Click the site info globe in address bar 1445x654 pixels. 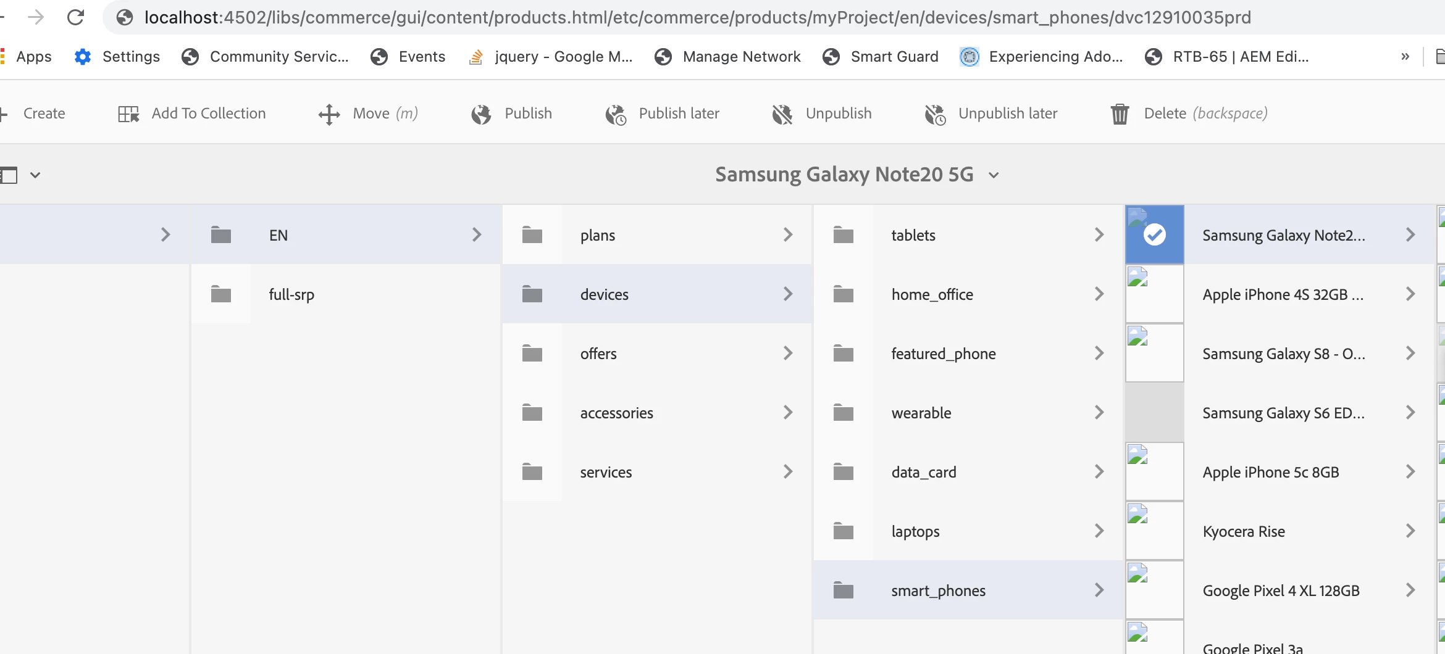[125, 17]
